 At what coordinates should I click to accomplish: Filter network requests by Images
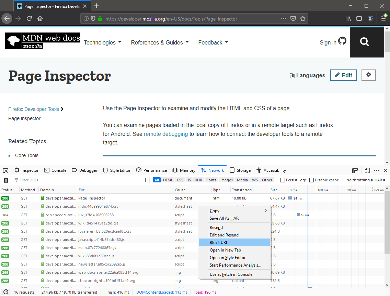(x=227, y=180)
